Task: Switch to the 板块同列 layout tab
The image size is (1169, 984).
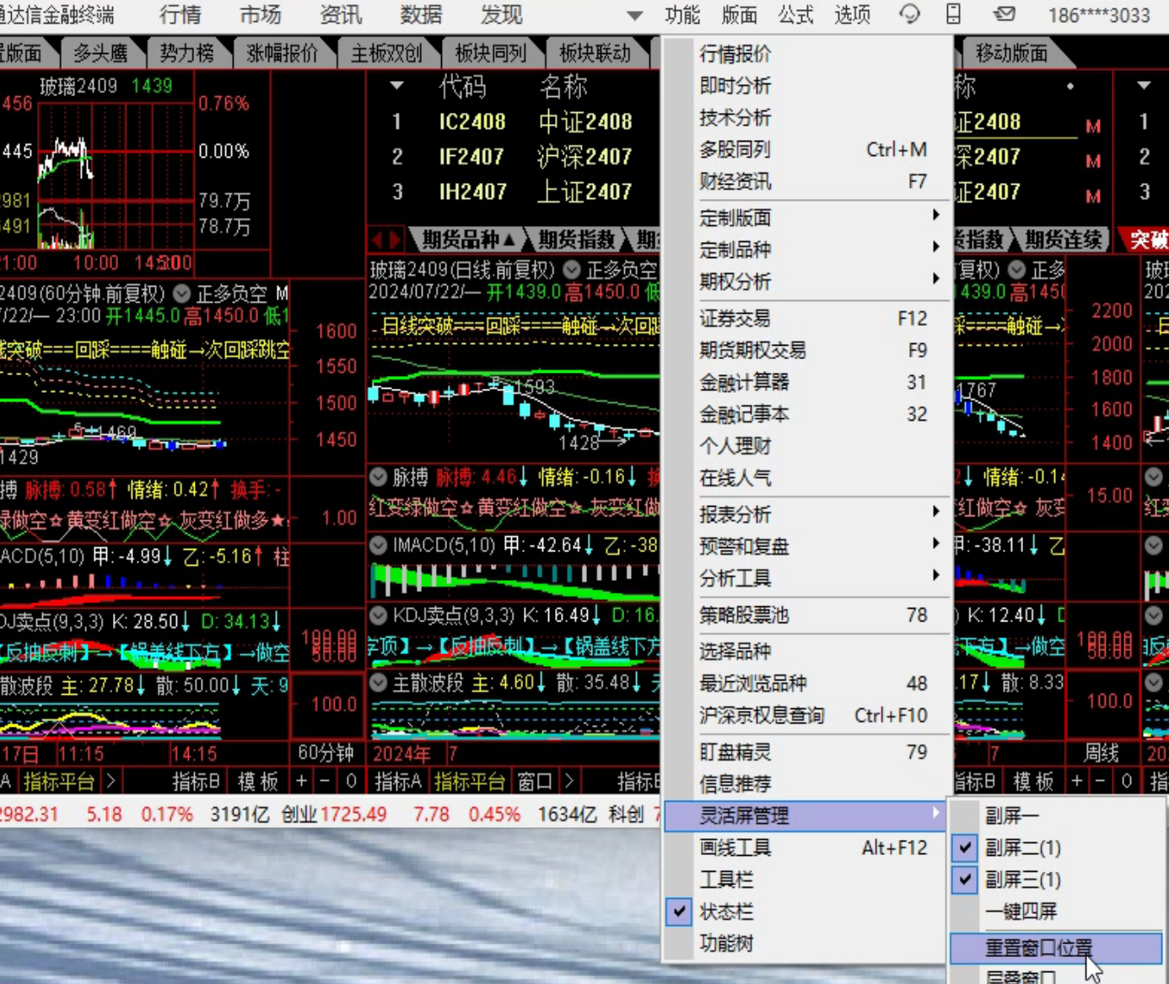Action: pyautogui.click(x=491, y=53)
